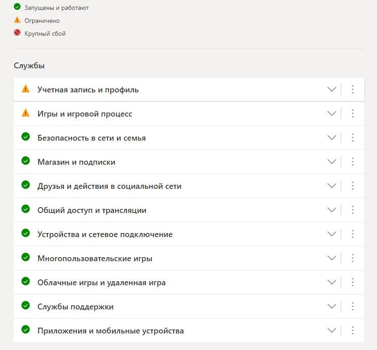
Task: Open three-dot menu for Приложения и мобильные устройства
Action: click(x=352, y=330)
